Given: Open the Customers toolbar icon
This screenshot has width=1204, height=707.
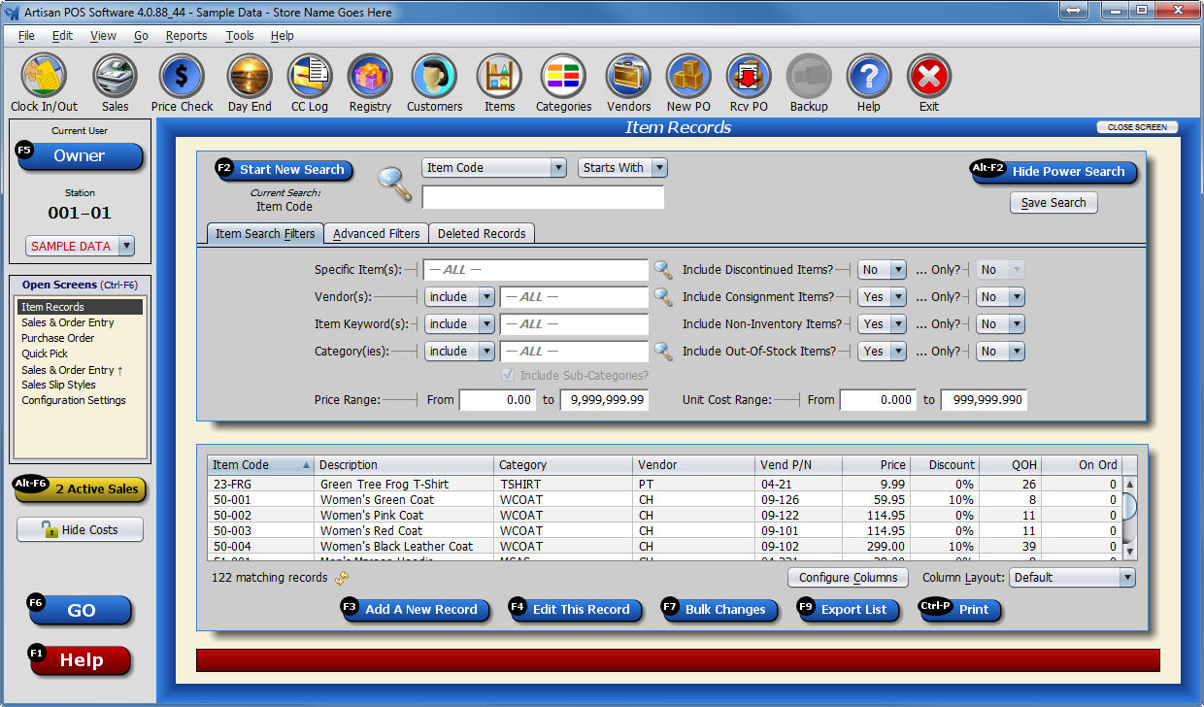Looking at the screenshot, I should pos(434,76).
